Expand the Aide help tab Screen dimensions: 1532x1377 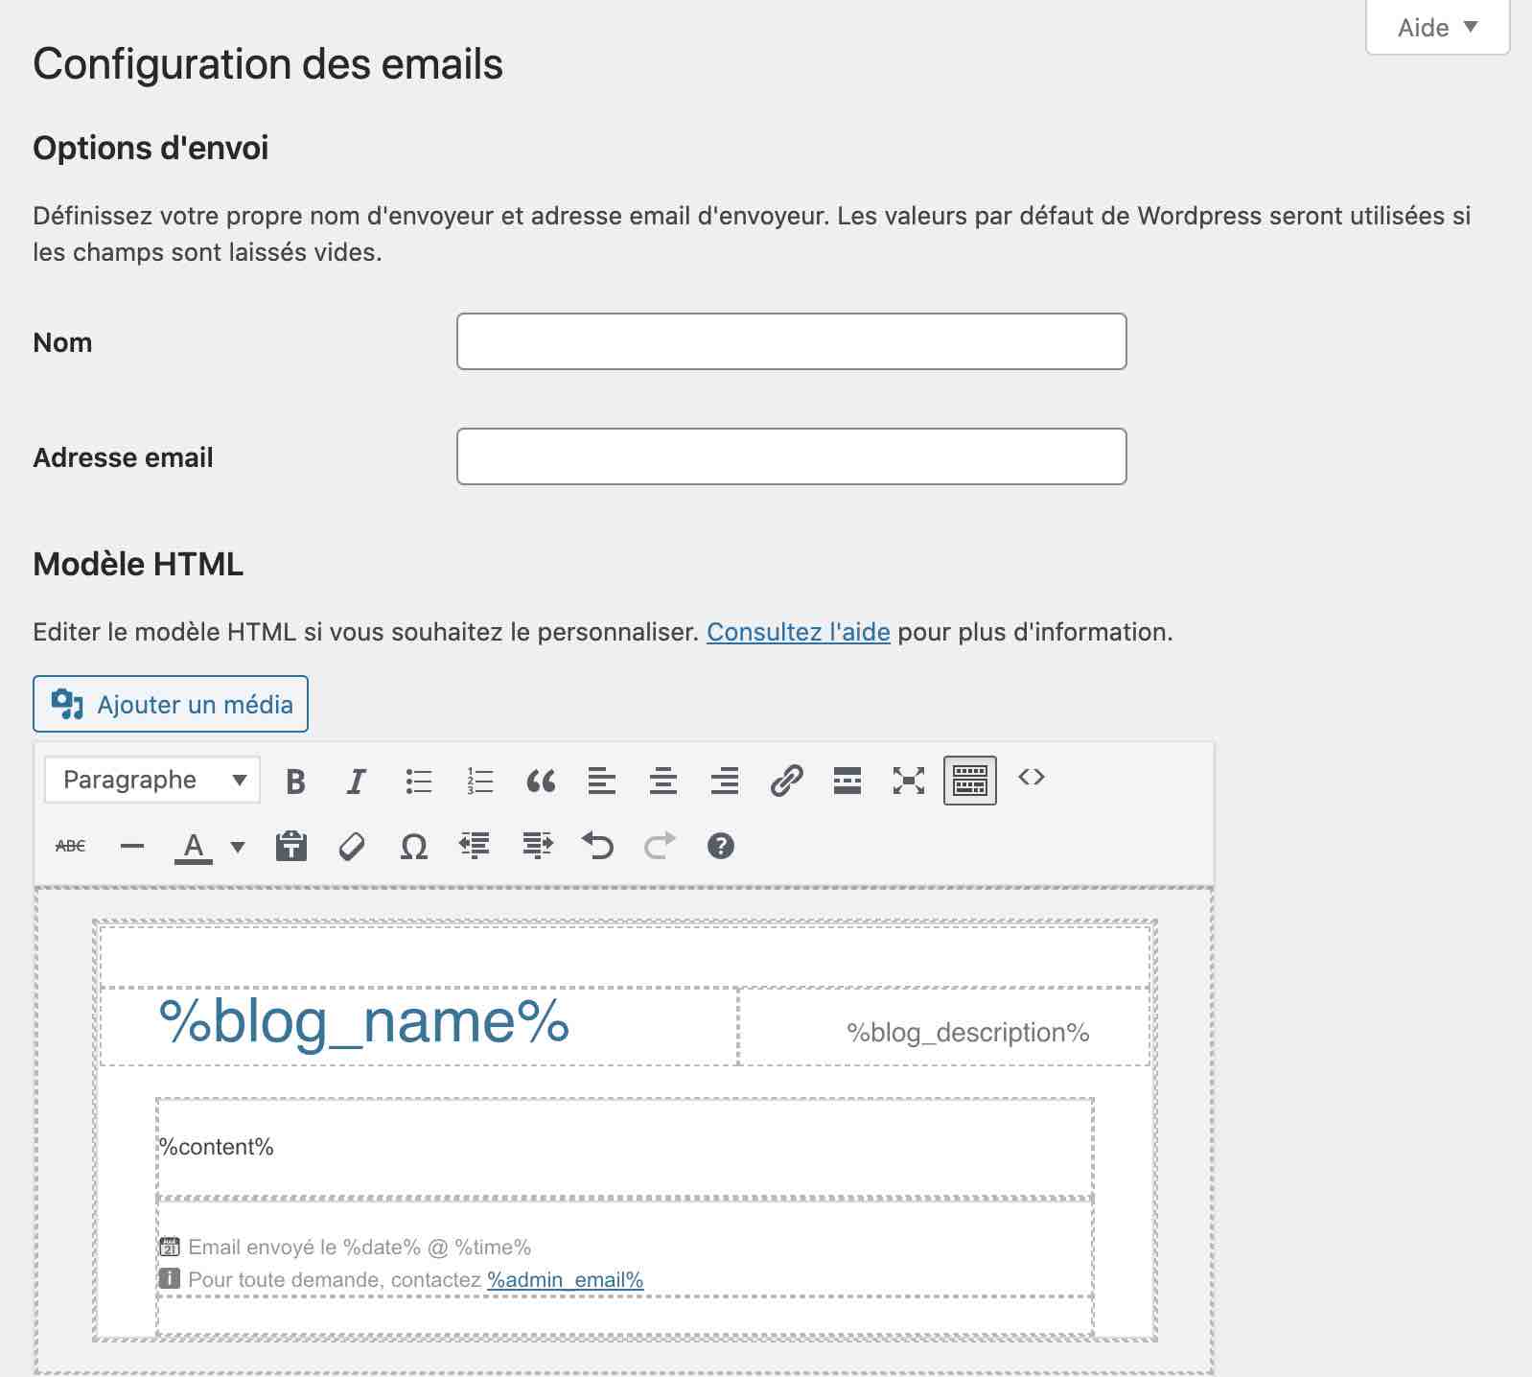click(1437, 28)
